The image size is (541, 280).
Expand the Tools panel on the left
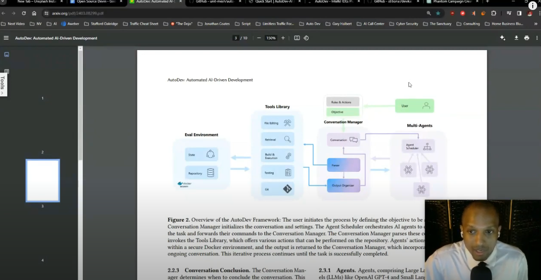pyautogui.click(x=3, y=82)
